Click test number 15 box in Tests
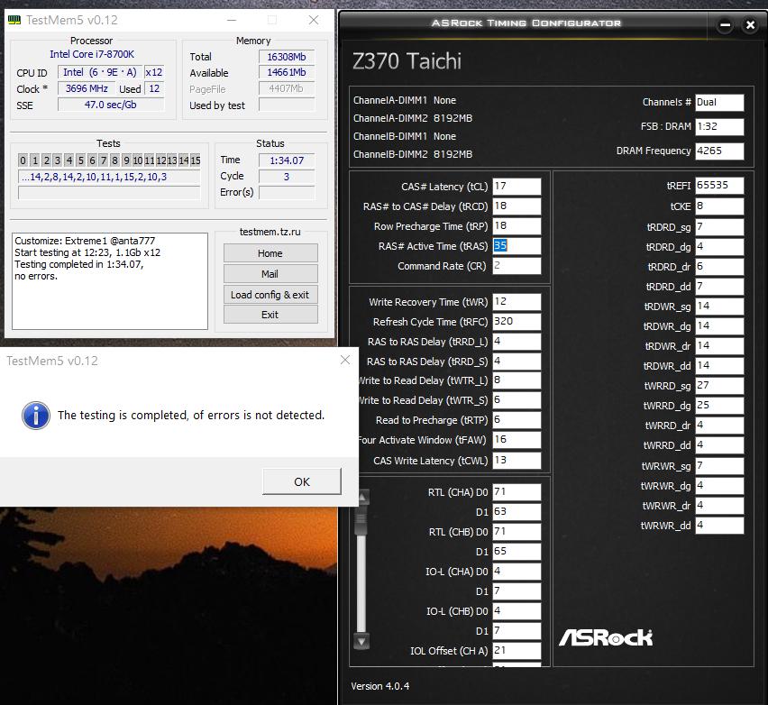This screenshot has height=705, width=768. point(196,160)
